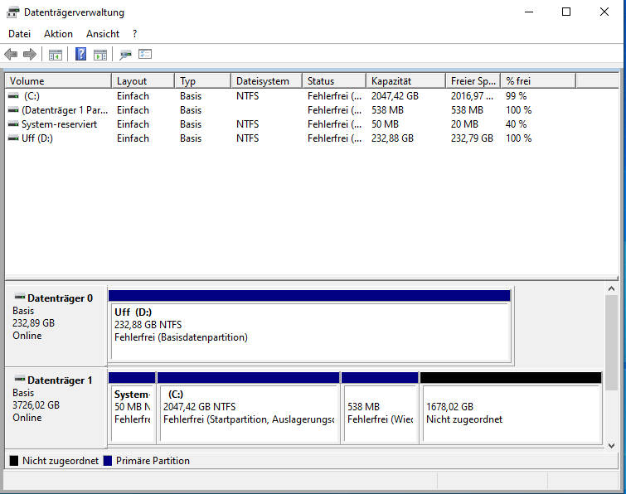Click the disk pane vertical scrollbar thumb
The width and height of the screenshot is (626, 494).
click(611, 343)
